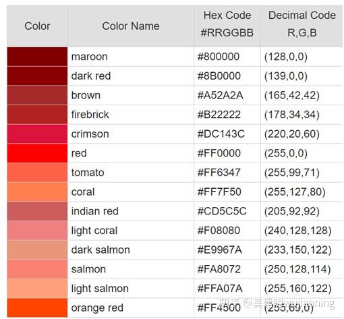Select the salmon color swatch
Screen dimensions: 344x319
tap(37, 269)
